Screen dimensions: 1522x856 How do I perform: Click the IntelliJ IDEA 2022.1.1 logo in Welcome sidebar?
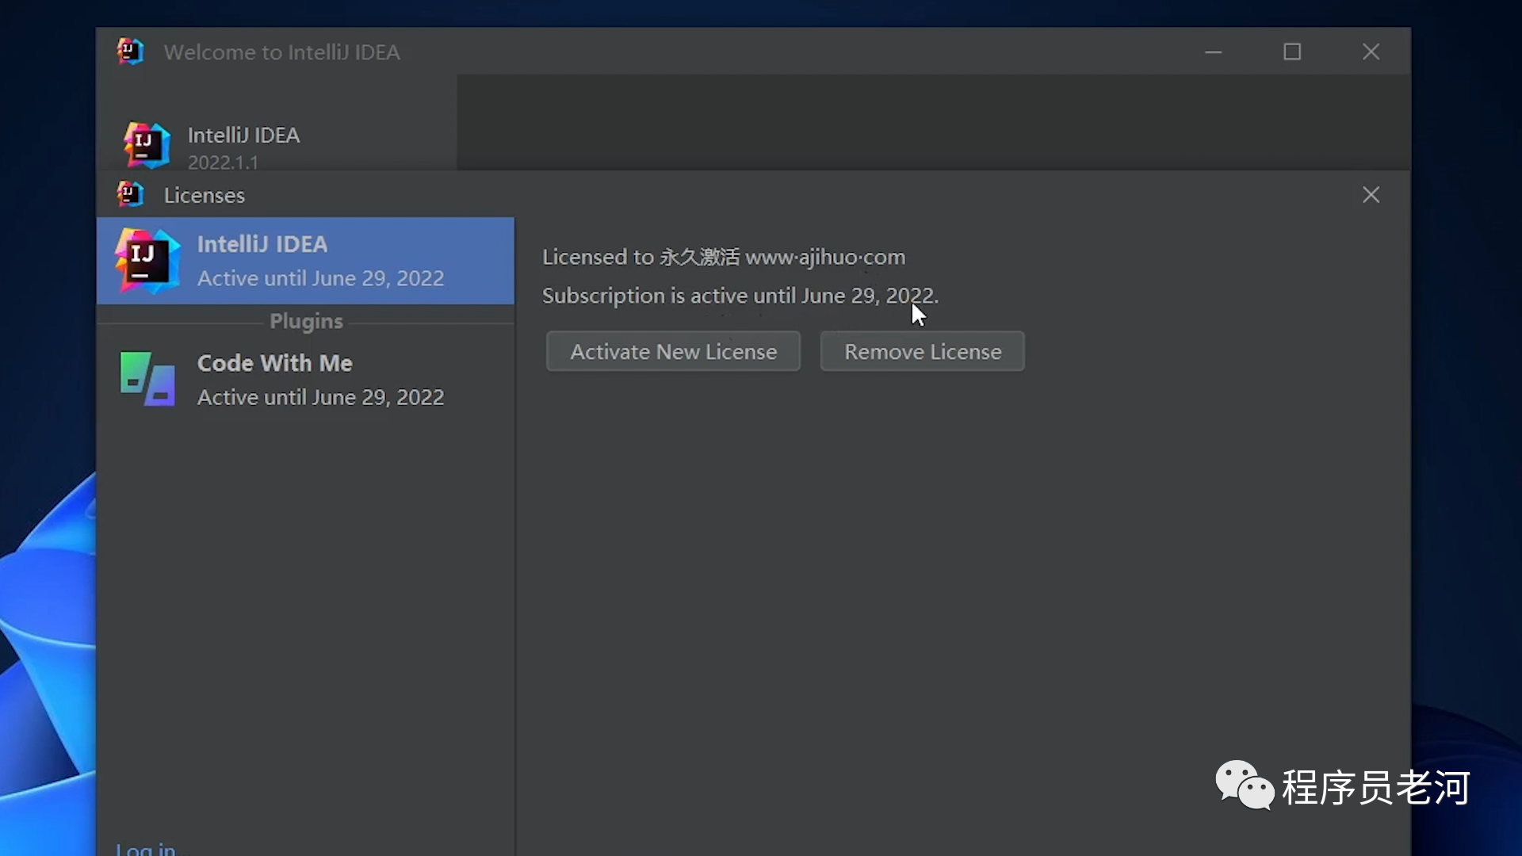click(x=147, y=145)
